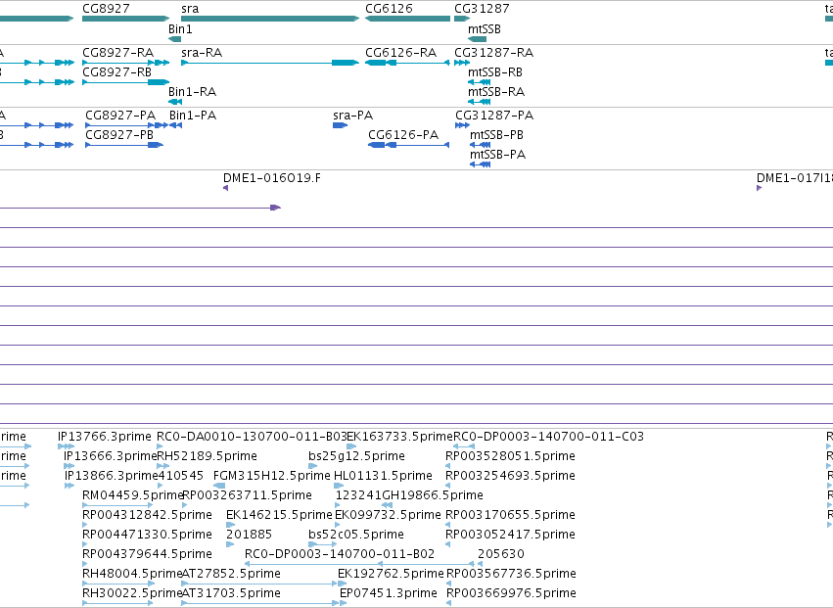Select EST AT31703.5prime
This screenshot has width=833, height=608.
259,603
